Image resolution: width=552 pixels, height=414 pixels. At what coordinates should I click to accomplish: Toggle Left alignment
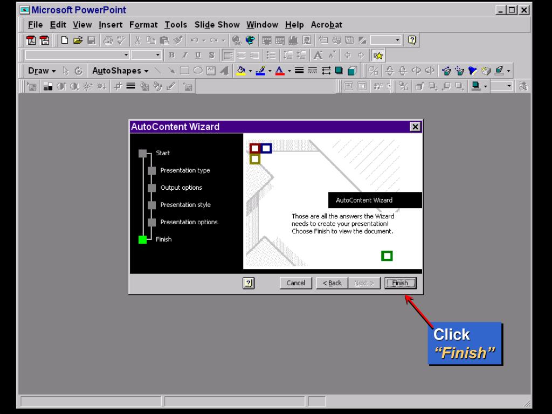(x=228, y=56)
